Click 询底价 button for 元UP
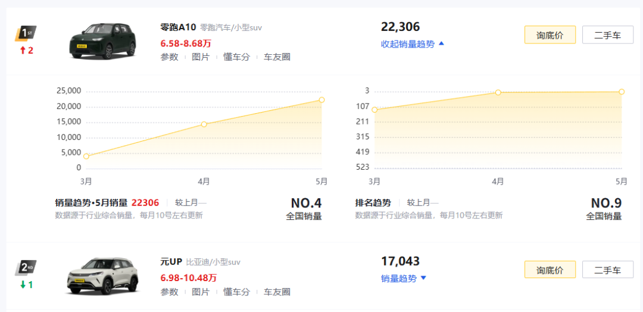643x312 pixels. [x=550, y=269]
